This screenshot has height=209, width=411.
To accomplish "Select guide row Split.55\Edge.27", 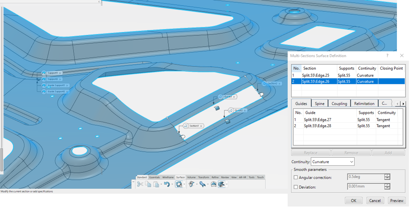I will point(317,120).
